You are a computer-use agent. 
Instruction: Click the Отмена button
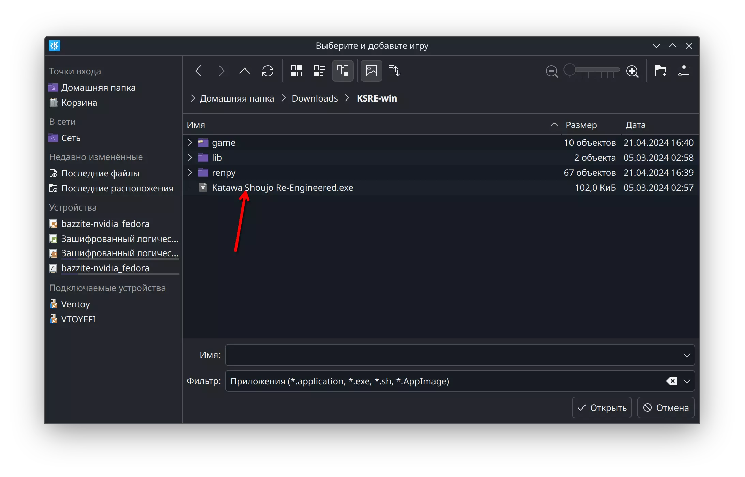666,408
